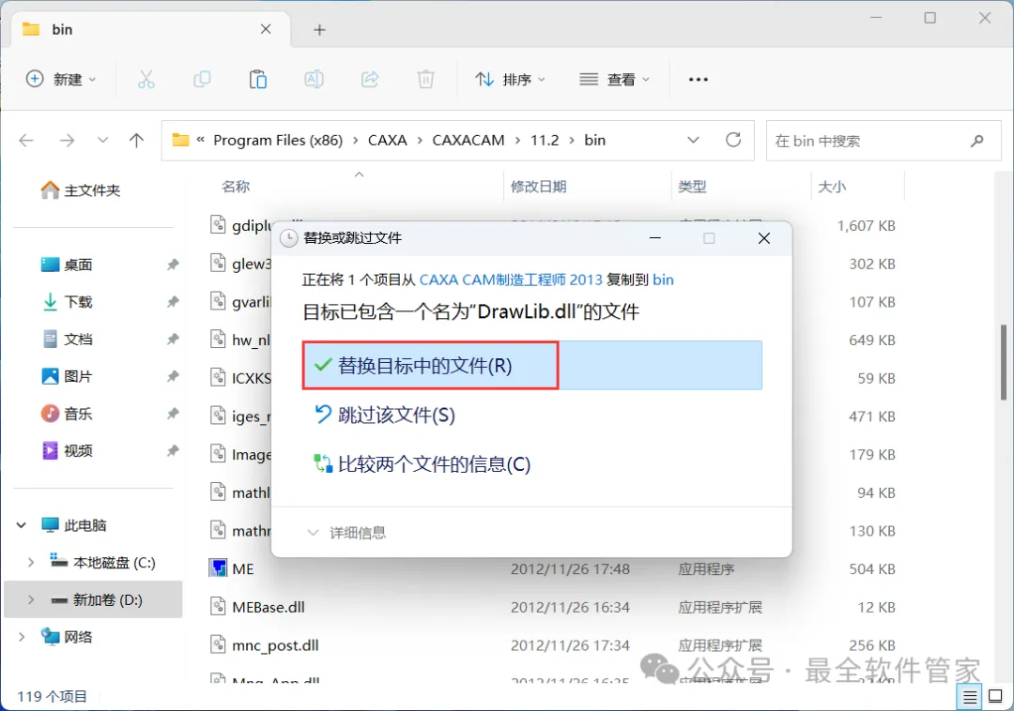Expand the 本地磁盘 (C:) node
The image size is (1014, 711).
(x=30, y=563)
